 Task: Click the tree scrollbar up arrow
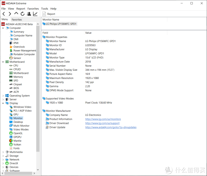(38, 24)
